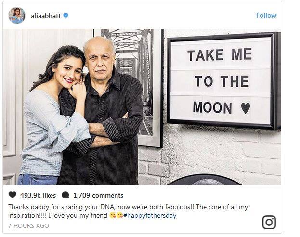
Task: Click the second kiss emoji before the hashtag
Action: pos(119,216)
